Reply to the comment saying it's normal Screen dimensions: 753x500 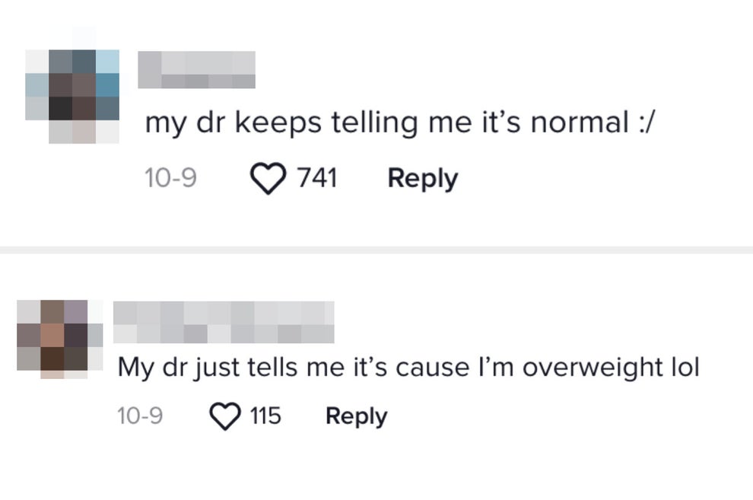[423, 177]
